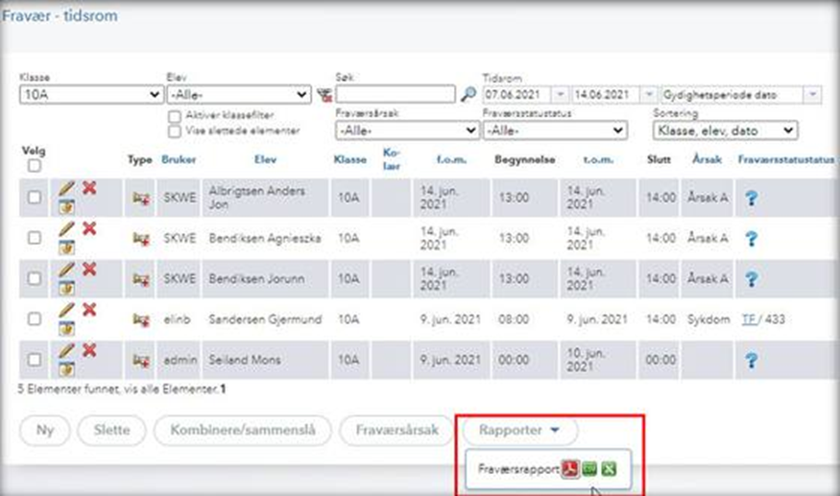The image size is (840, 496).
Task: Select the Fraværsrapport menu entry
Action: (518, 469)
